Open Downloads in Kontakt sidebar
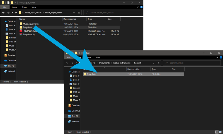223x134 pixels. pyautogui.click(x=74, y=80)
